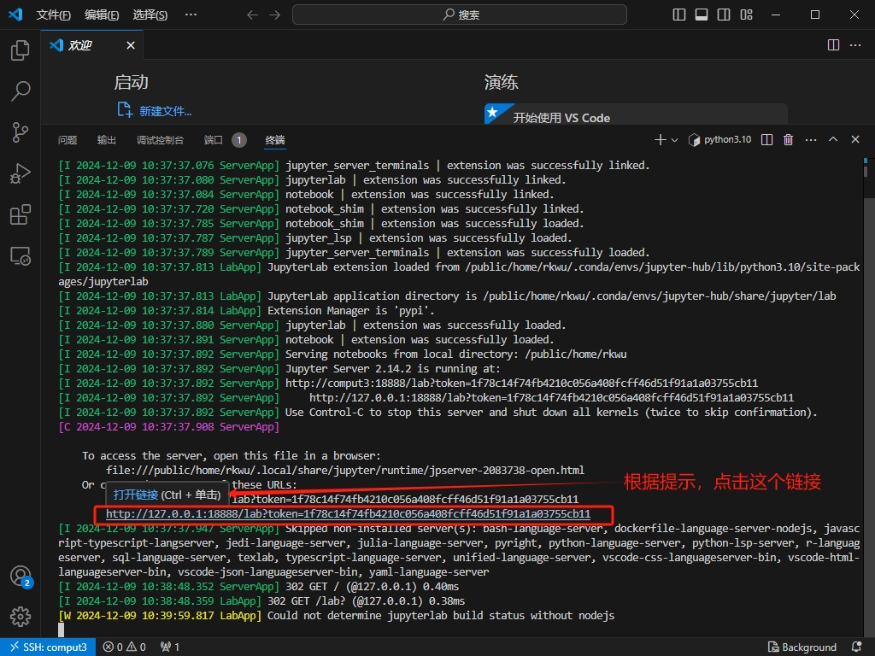The width and height of the screenshot is (875, 656).
Task: Click the underlined http://127.0.0.1:18888 lab link
Action: click(349, 513)
